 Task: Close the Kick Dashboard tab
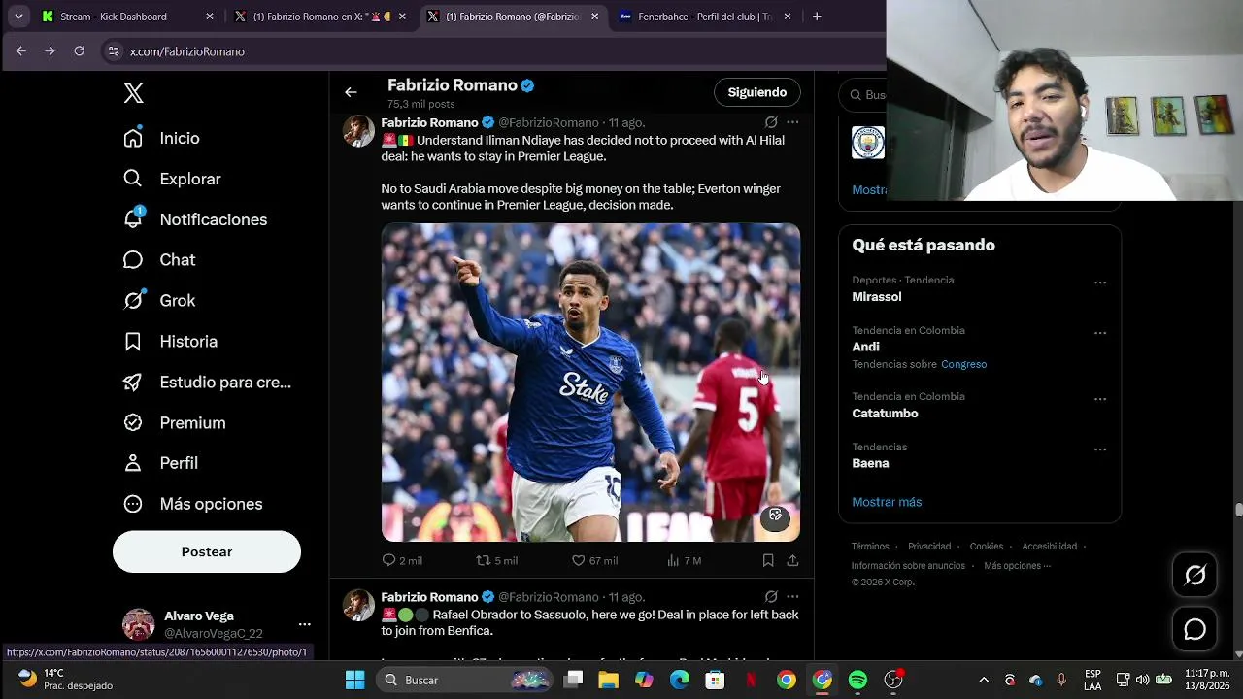pyautogui.click(x=210, y=17)
